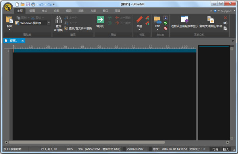Save the file using the floppy disk icon
Screen dimensions: 238x154
click(x=28, y=4)
